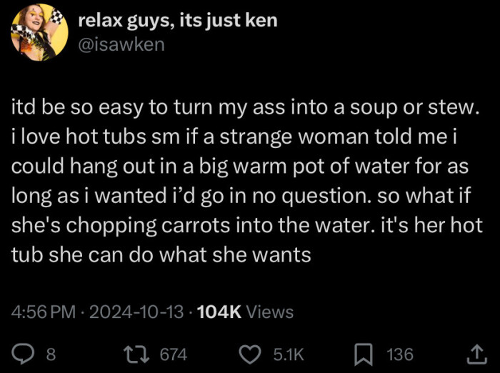Tap the share upload arrow icon
The height and width of the screenshot is (373, 500).
pyautogui.click(x=477, y=354)
